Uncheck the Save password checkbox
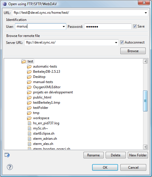This screenshot has width=152, height=177. click(135, 26)
